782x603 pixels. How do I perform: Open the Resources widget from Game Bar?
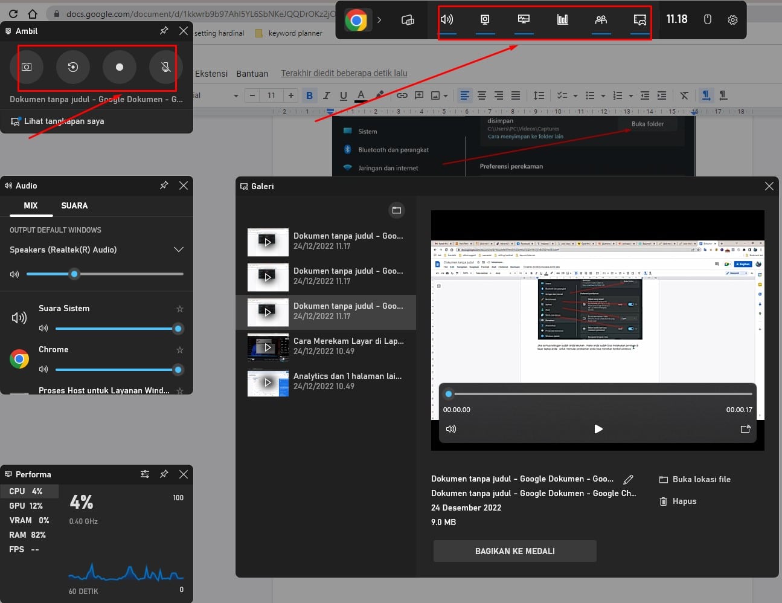[562, 20]
